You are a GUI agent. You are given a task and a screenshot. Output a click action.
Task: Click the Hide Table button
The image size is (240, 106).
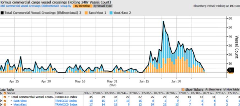pos(231,90)
